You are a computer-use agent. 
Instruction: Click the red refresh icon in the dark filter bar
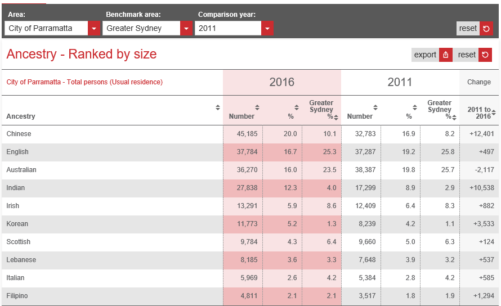(486, 29)
